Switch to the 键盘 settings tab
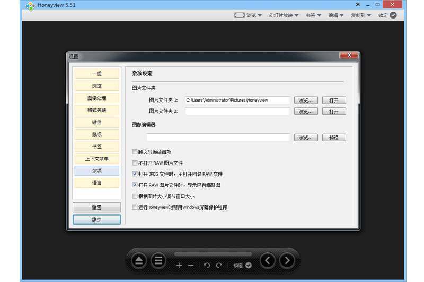The width and height of the screenshot is (424, 282). click(x=96, y=122)
